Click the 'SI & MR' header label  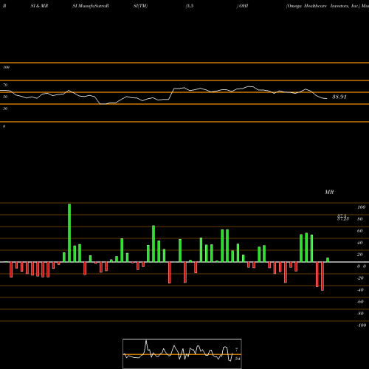[x=39, y=6]
